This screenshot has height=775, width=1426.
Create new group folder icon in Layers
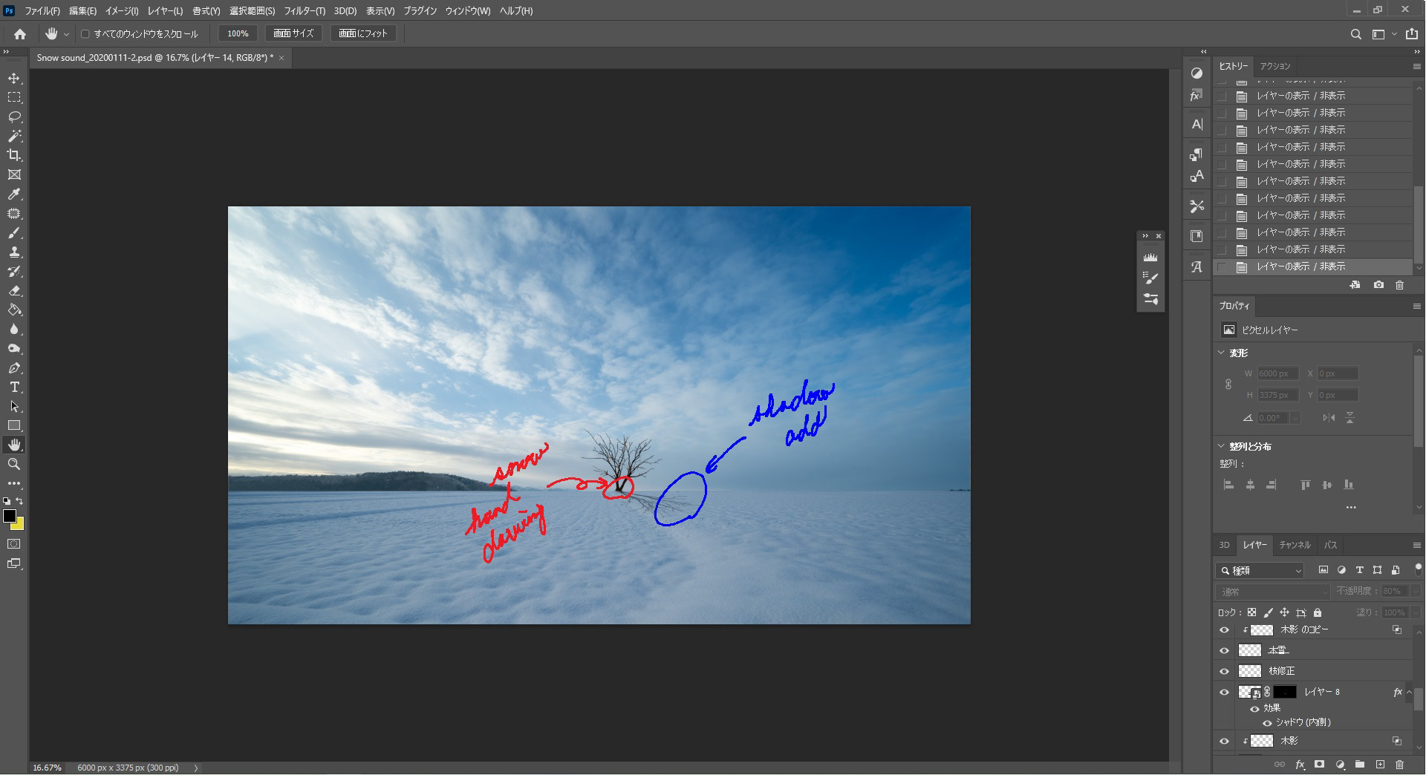tap(1359, 764)
